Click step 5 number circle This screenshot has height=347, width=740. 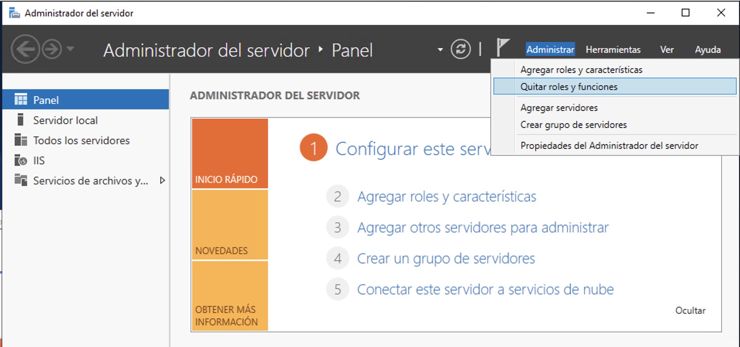pos(337,289)
